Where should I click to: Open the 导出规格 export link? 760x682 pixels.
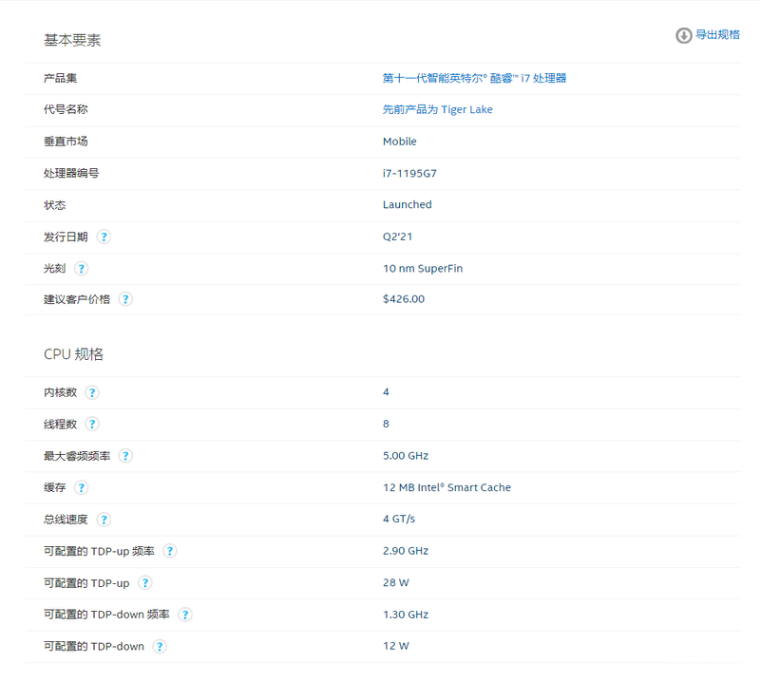click(717, 35)
